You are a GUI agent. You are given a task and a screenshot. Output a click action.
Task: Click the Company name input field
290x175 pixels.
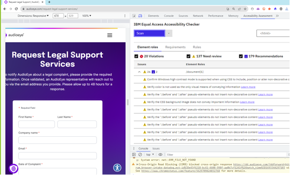click(57, 140)
